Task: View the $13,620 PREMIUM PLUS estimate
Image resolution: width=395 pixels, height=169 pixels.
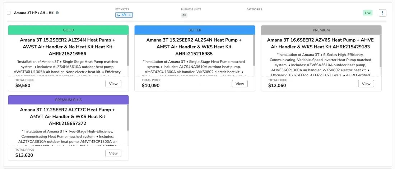Action: click(113, 153)
